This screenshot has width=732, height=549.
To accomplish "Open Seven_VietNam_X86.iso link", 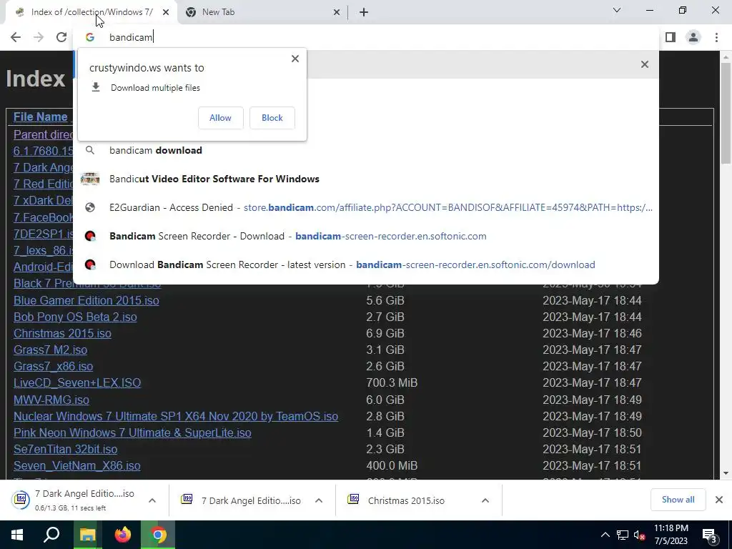I will [x=77, y=466].
